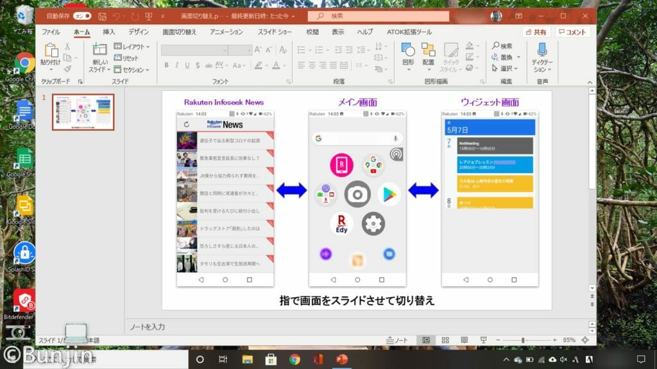The height and width of the screenshot is (369, 657).
Task: Open the フォント group dialog launcher
Action: coord(288,81)
